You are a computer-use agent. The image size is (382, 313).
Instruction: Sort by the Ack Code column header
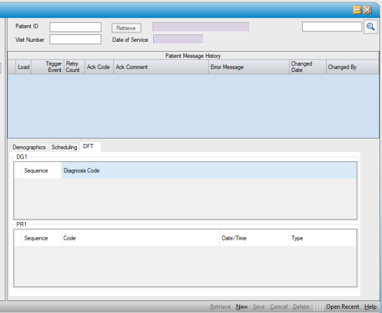tap(98, 67)
